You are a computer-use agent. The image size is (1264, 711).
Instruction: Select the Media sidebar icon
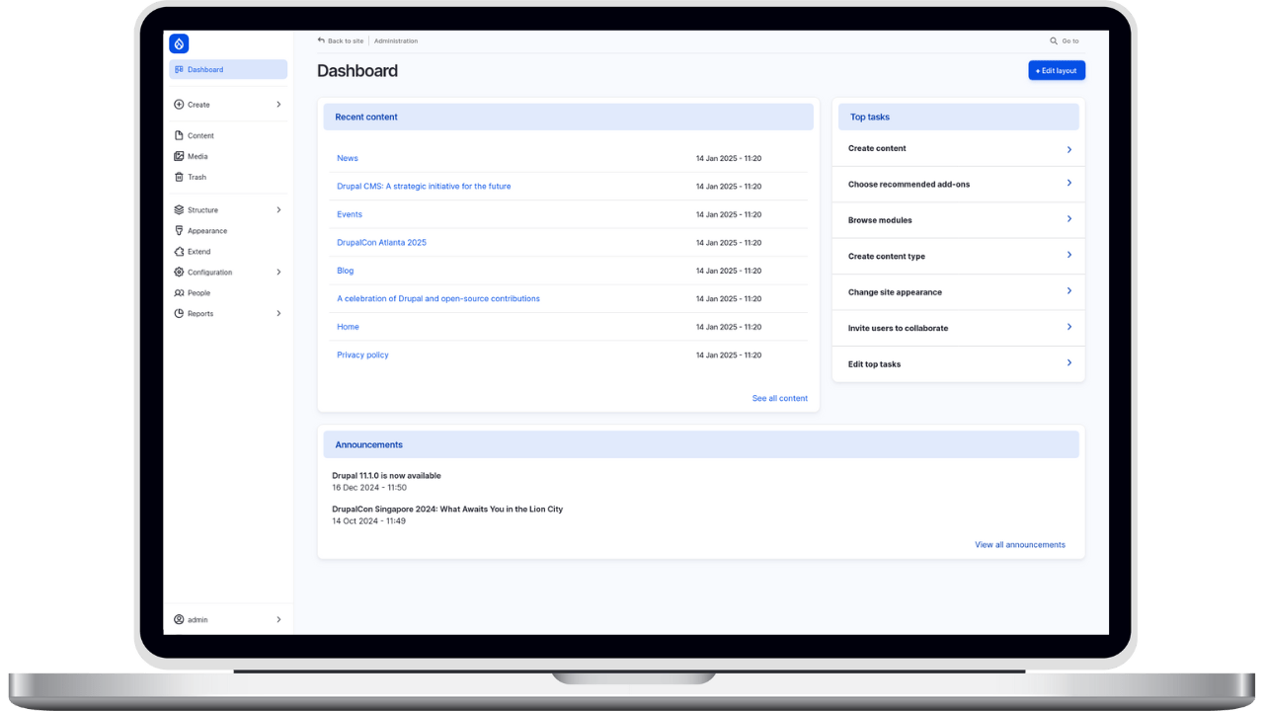pos(179,156)
